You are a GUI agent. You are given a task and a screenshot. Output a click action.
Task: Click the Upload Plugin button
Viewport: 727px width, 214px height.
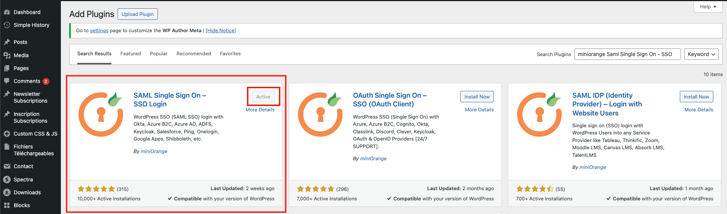[x=138, y=14]
